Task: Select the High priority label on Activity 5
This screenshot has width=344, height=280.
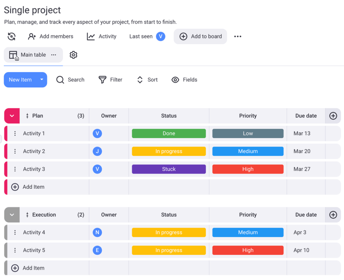Action: (x=248, y=250)
